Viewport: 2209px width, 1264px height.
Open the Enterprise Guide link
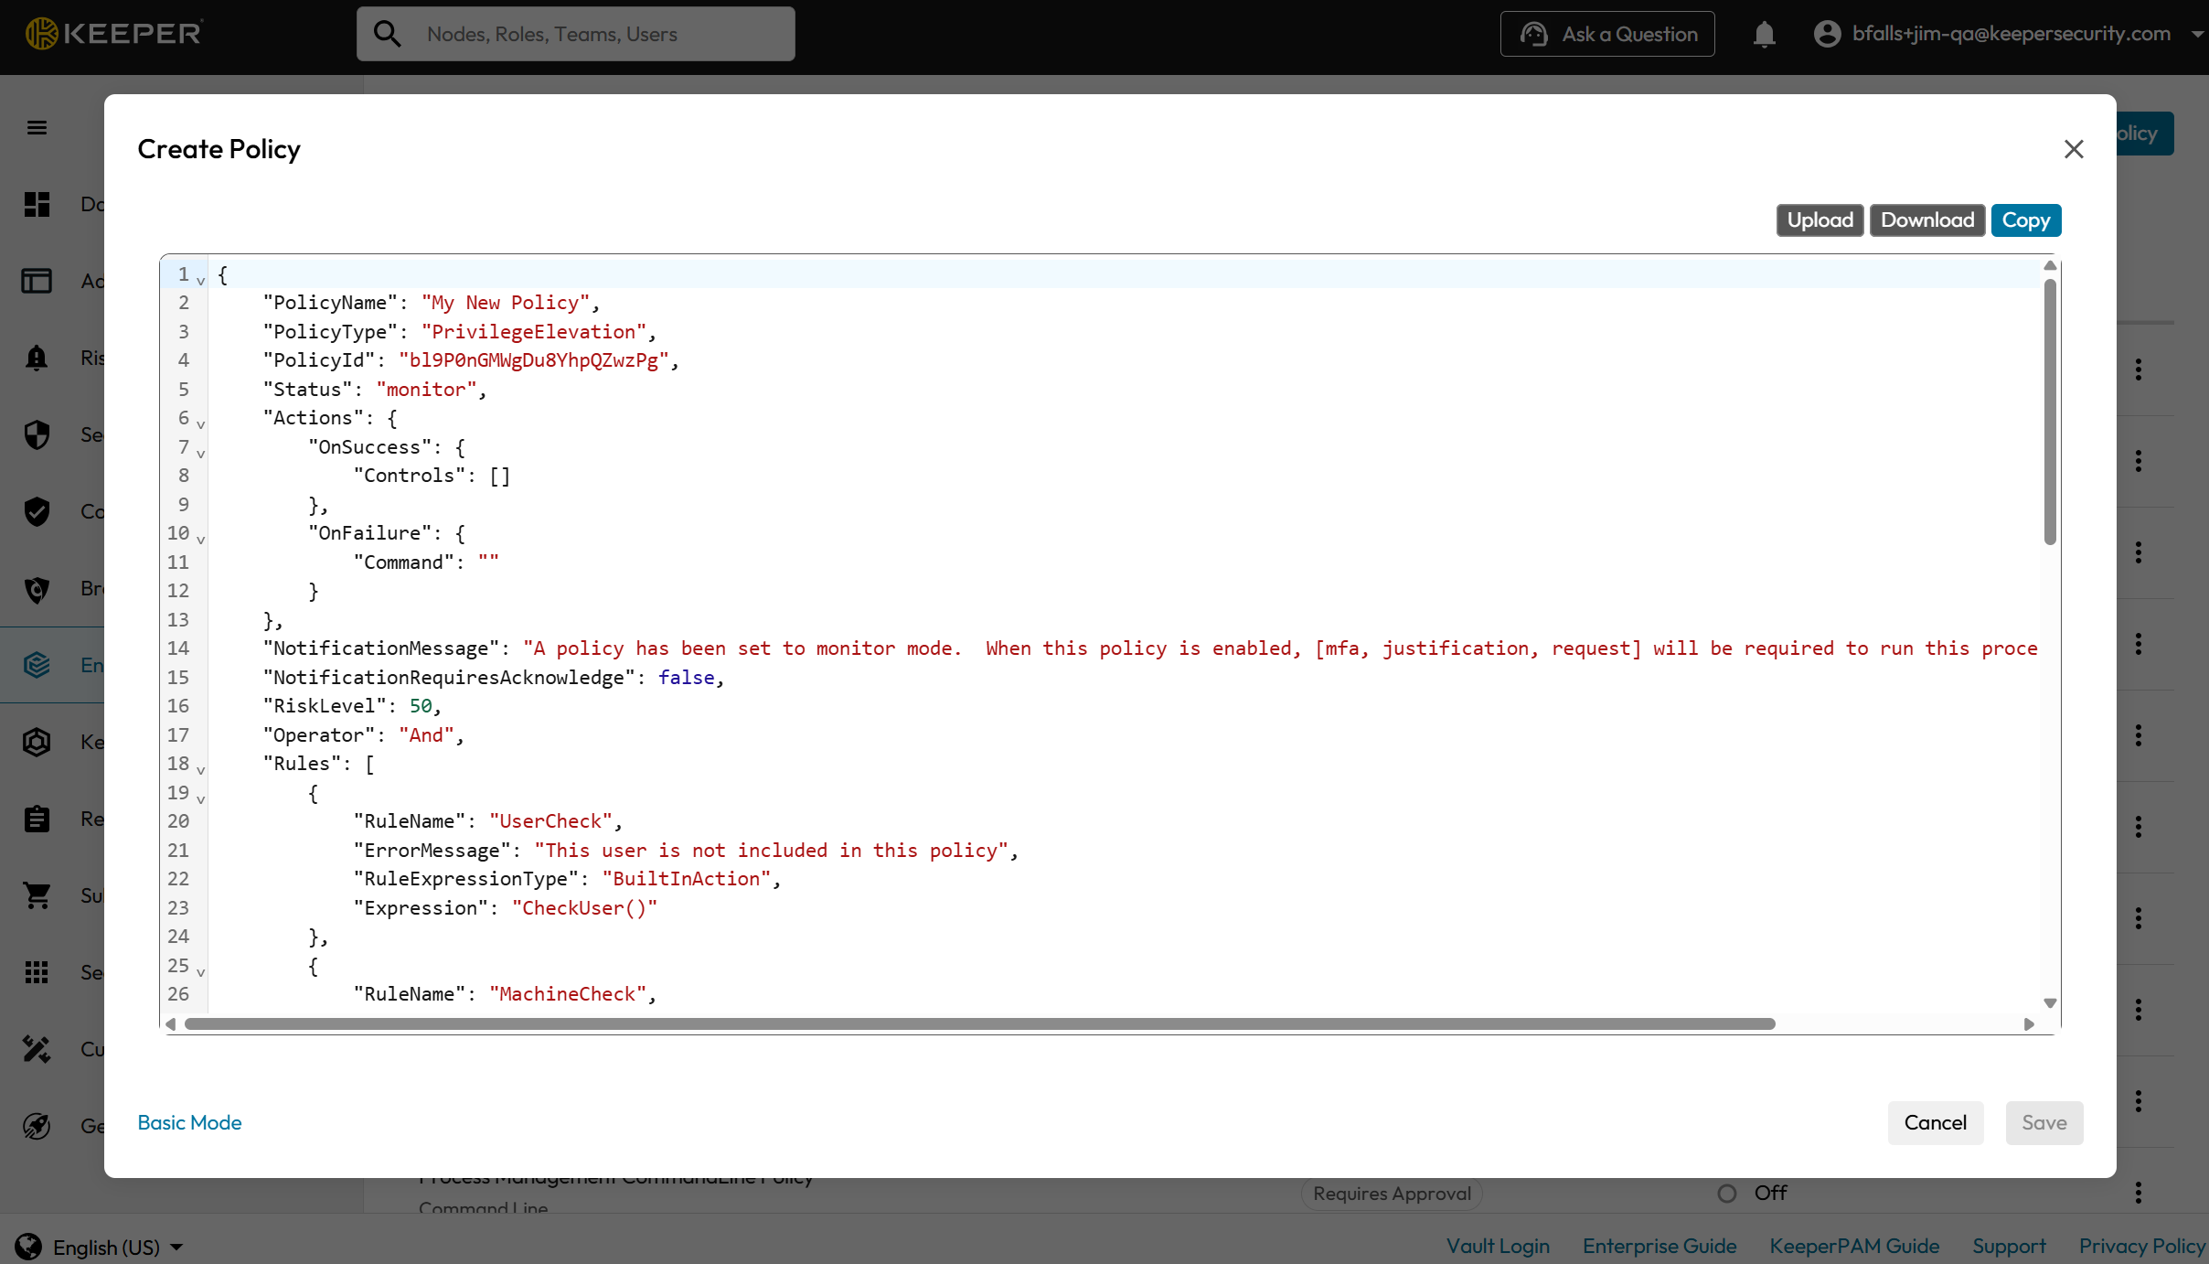pos(1659,1246)
